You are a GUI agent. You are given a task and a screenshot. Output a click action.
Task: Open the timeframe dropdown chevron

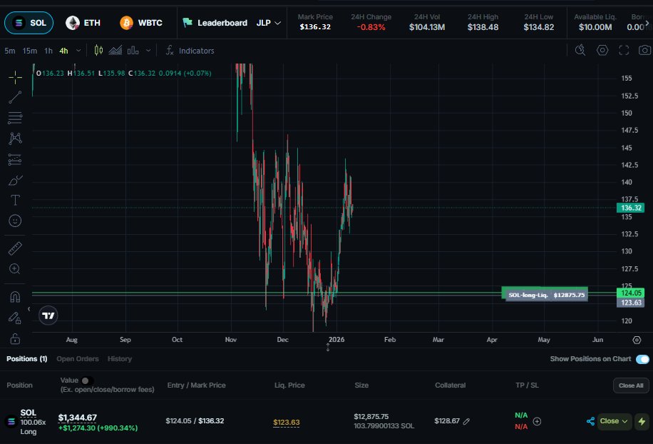78,51
